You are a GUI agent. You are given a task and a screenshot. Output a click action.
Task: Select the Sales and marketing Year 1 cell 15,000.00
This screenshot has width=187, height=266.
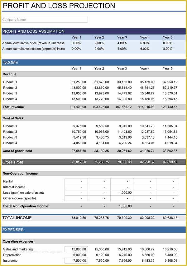point(76,249)
